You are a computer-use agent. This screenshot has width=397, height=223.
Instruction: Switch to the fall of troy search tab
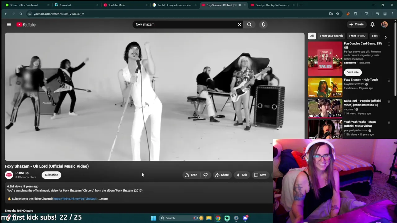(x=174, y=5)
